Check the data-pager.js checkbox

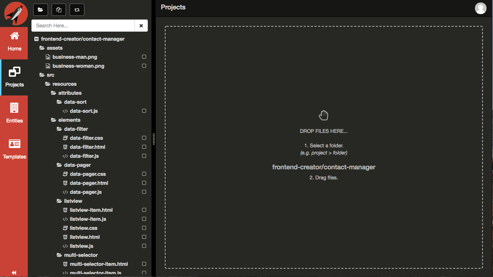tap(144, 192)
